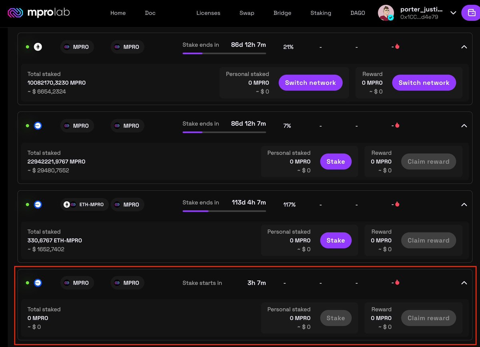The width and height of the screenshot is (480, 347).
Task: Click Claim reward in the 7% pool
Action: coord(428,162)
